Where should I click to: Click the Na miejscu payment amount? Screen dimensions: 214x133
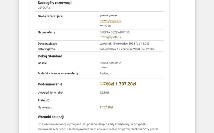tap(106, 107)
